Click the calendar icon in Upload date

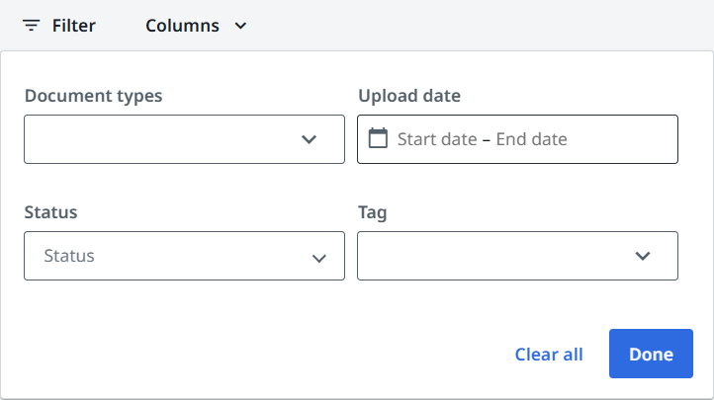[378, 138]
